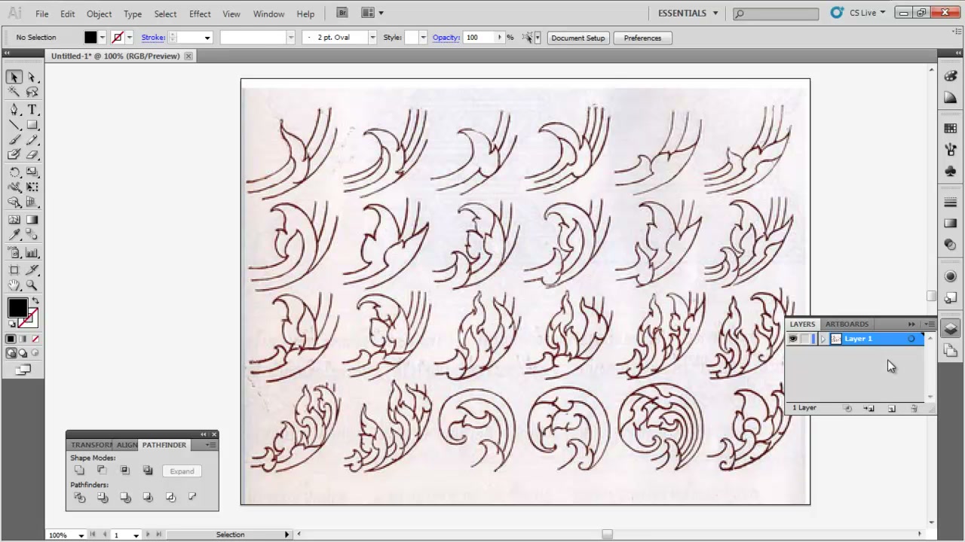Open the 2 pt. Oval brush dropdown

372,38
